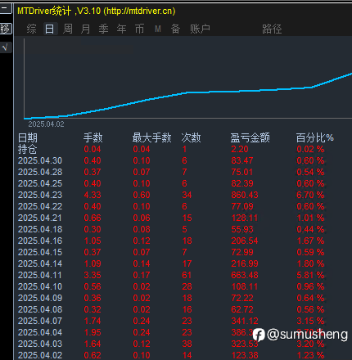Select the 币 currency tab

click(139, 29)
